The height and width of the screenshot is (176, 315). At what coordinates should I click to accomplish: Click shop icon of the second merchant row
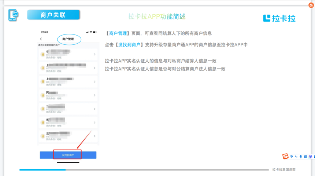coord(42,68)
